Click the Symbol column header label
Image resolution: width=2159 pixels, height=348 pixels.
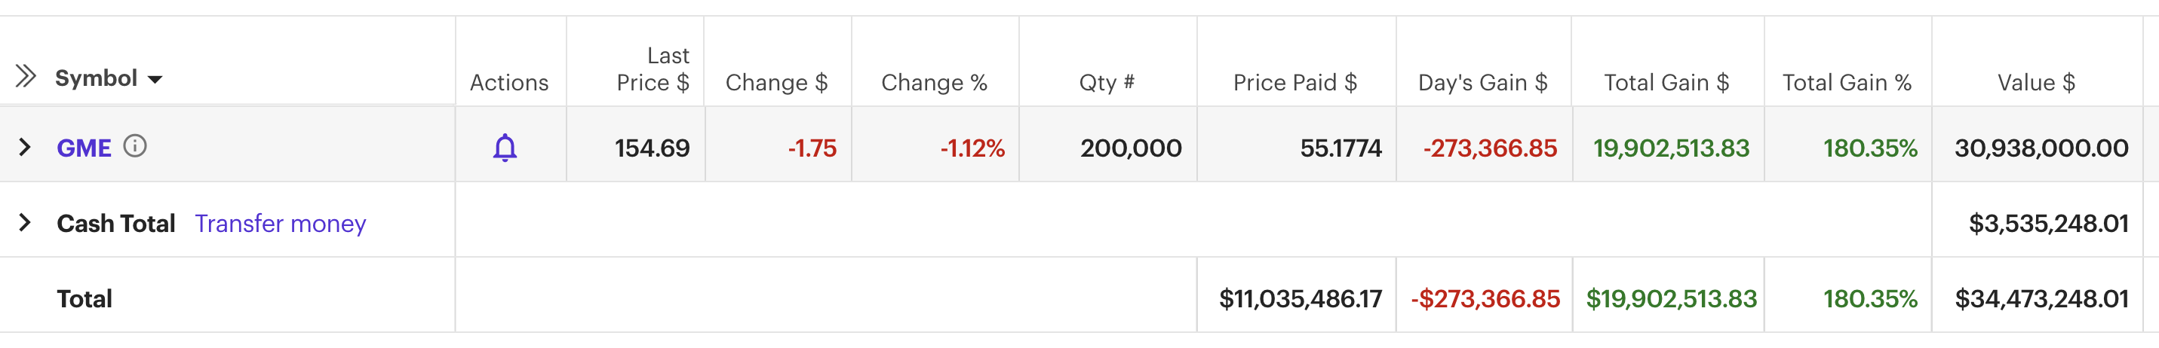(x=96, y=78)
